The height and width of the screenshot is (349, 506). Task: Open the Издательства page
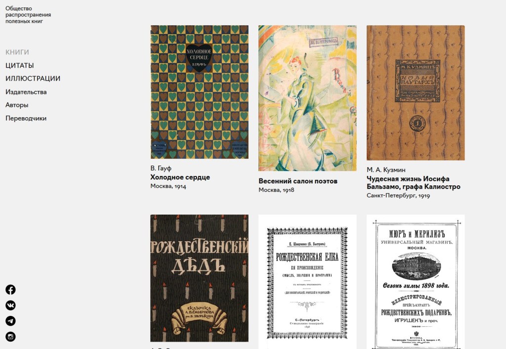pyautogui.click(x=26, y=92)
